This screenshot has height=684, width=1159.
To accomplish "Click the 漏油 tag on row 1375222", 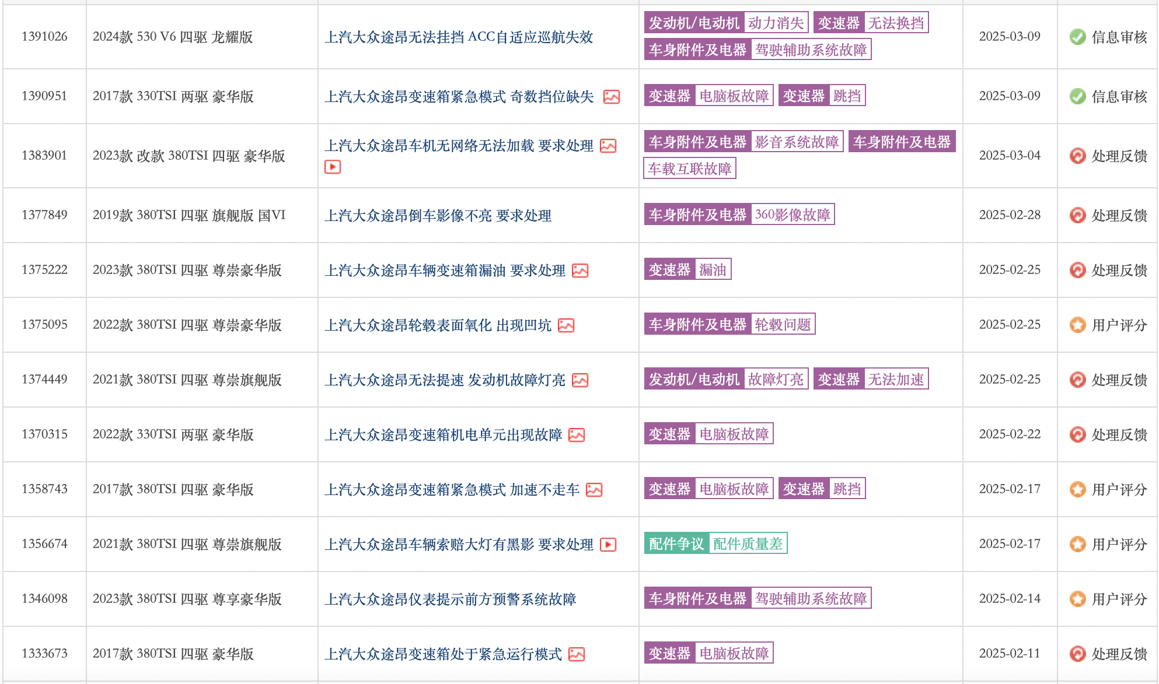I will [x=713, y=269].
